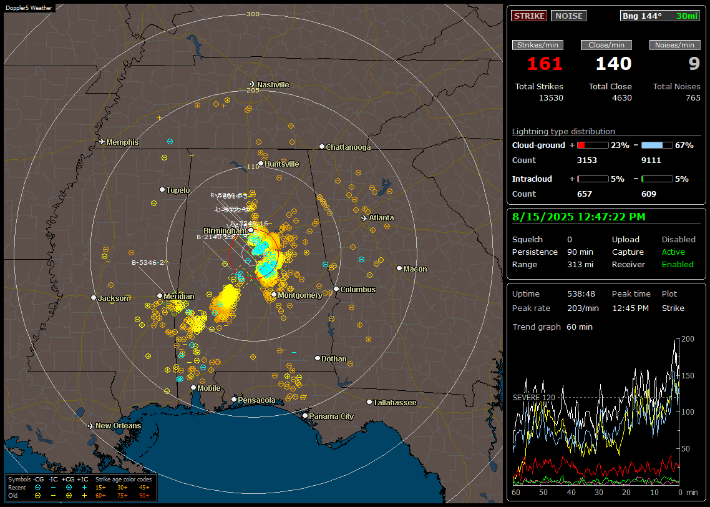Click the 15+ strike age color code
Viewport: 710px width, 507px height.
click(100, 488)
